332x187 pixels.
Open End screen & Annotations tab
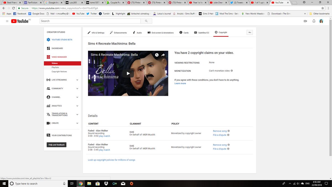[160, 32]
